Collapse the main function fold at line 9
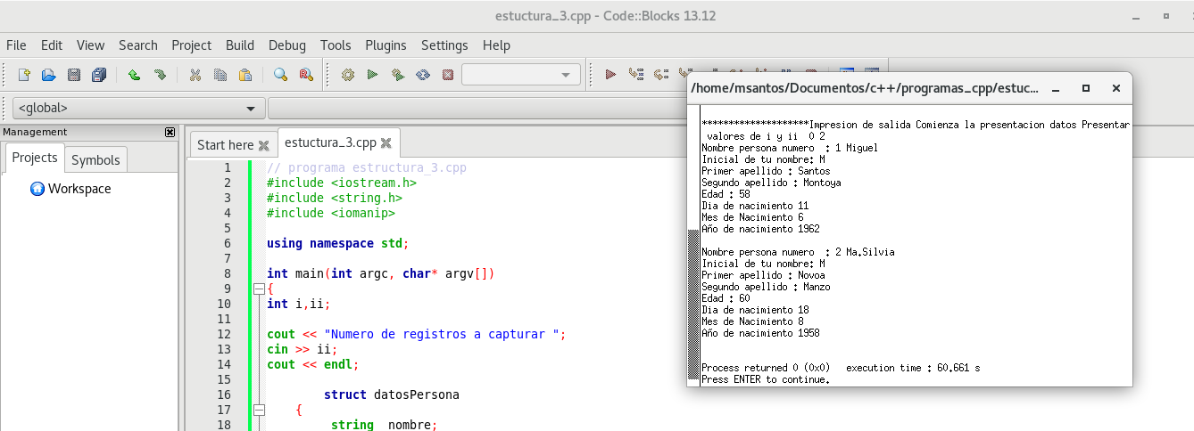The image size is (1194, 431). (259, 289)
